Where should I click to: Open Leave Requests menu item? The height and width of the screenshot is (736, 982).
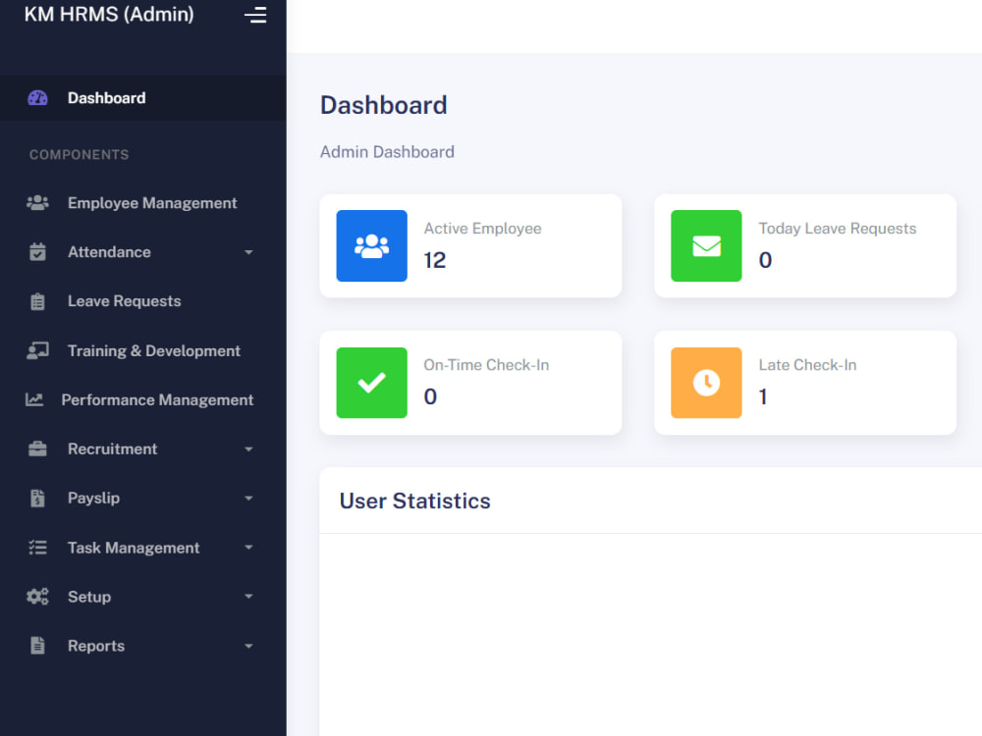(x=142, y=301)
